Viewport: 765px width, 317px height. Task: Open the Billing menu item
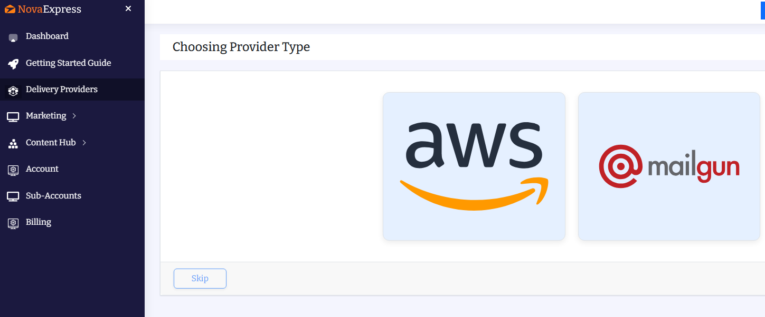coord(39,222)
